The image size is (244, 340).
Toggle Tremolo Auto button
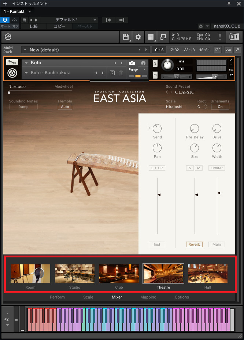[x=65, y=107]
